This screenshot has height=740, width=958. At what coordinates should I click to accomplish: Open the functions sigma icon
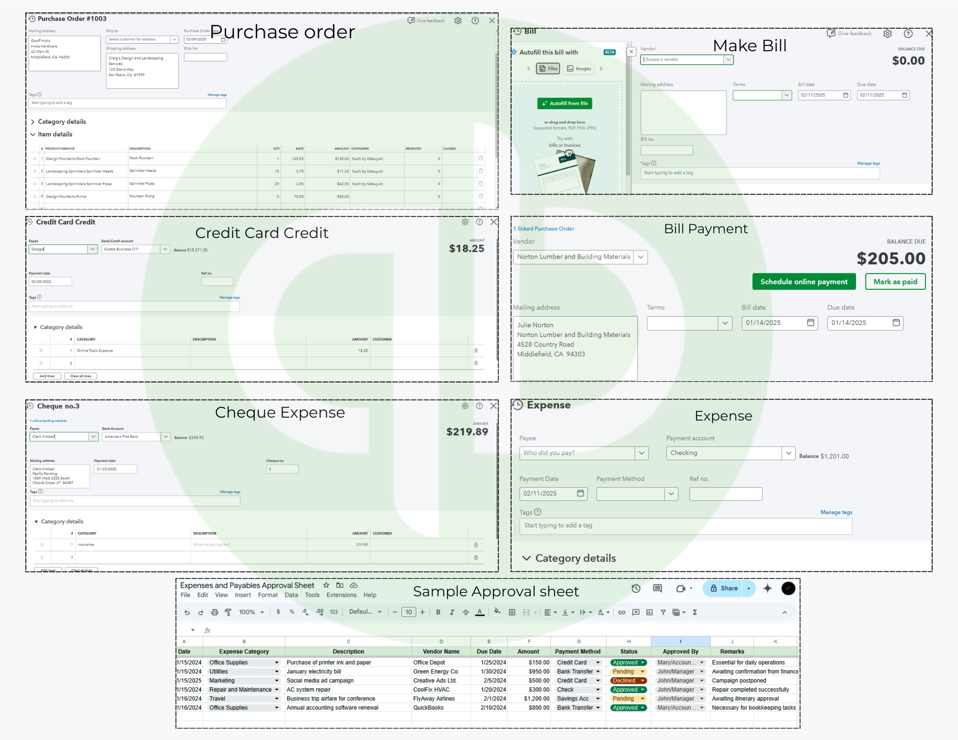coord(695,612)
